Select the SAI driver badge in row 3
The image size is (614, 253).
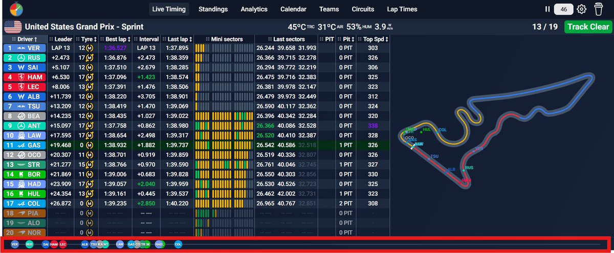25,67
